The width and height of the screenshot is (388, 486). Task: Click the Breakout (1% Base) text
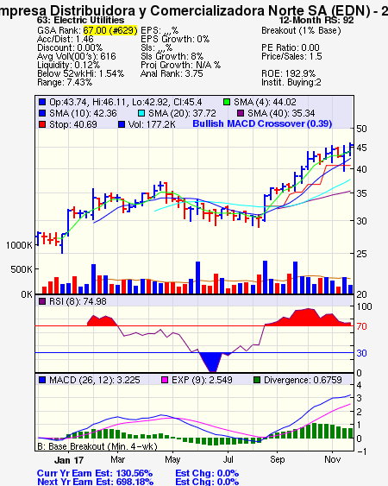(x=301, y=31)
